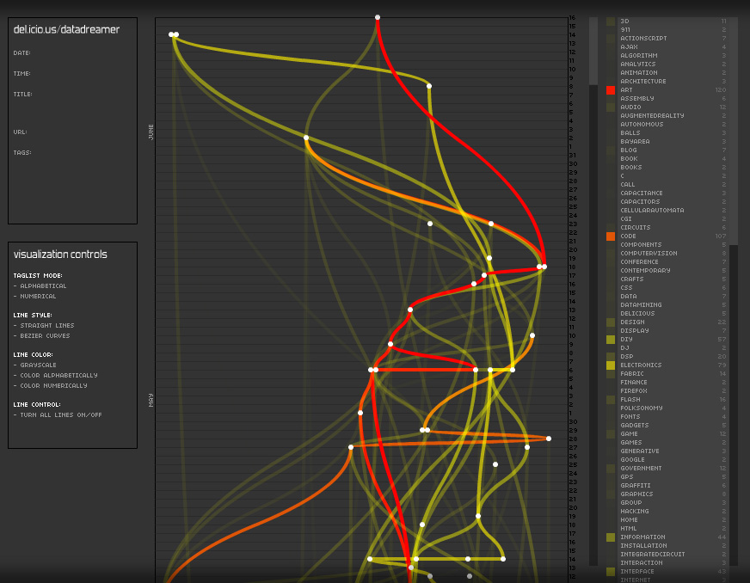Set line style to Bezier Curves
This screenshot has width=750, height=583.
coord(45,336)
